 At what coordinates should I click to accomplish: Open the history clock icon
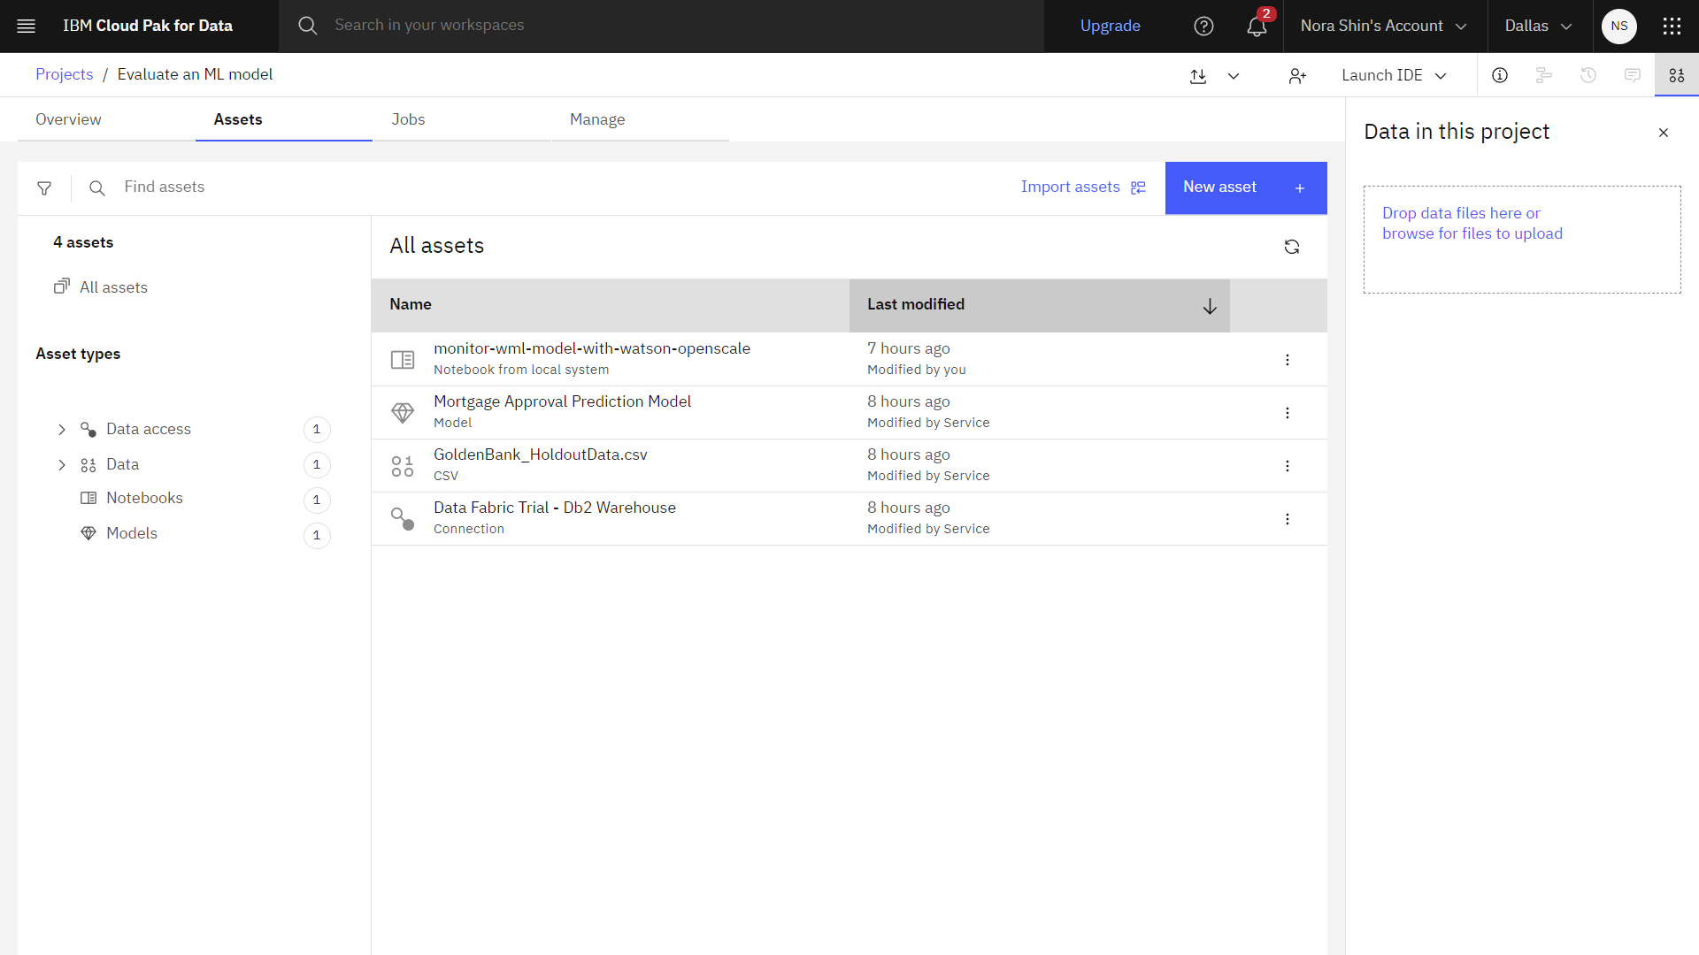1588,75
